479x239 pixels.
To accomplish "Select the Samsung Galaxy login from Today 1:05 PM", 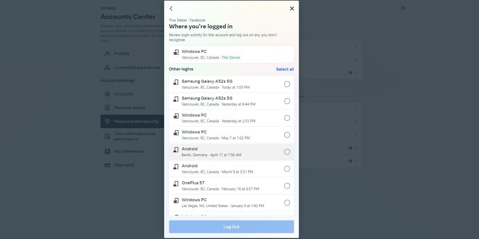I will coord(287,84).
